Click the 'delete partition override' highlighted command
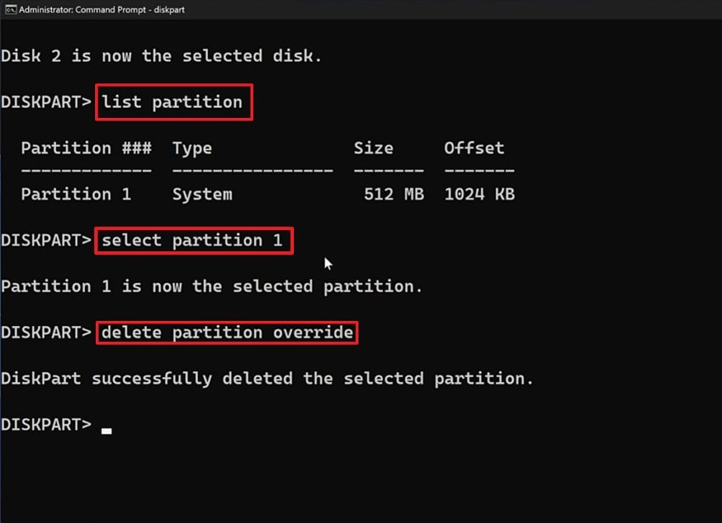 (226, 332)
